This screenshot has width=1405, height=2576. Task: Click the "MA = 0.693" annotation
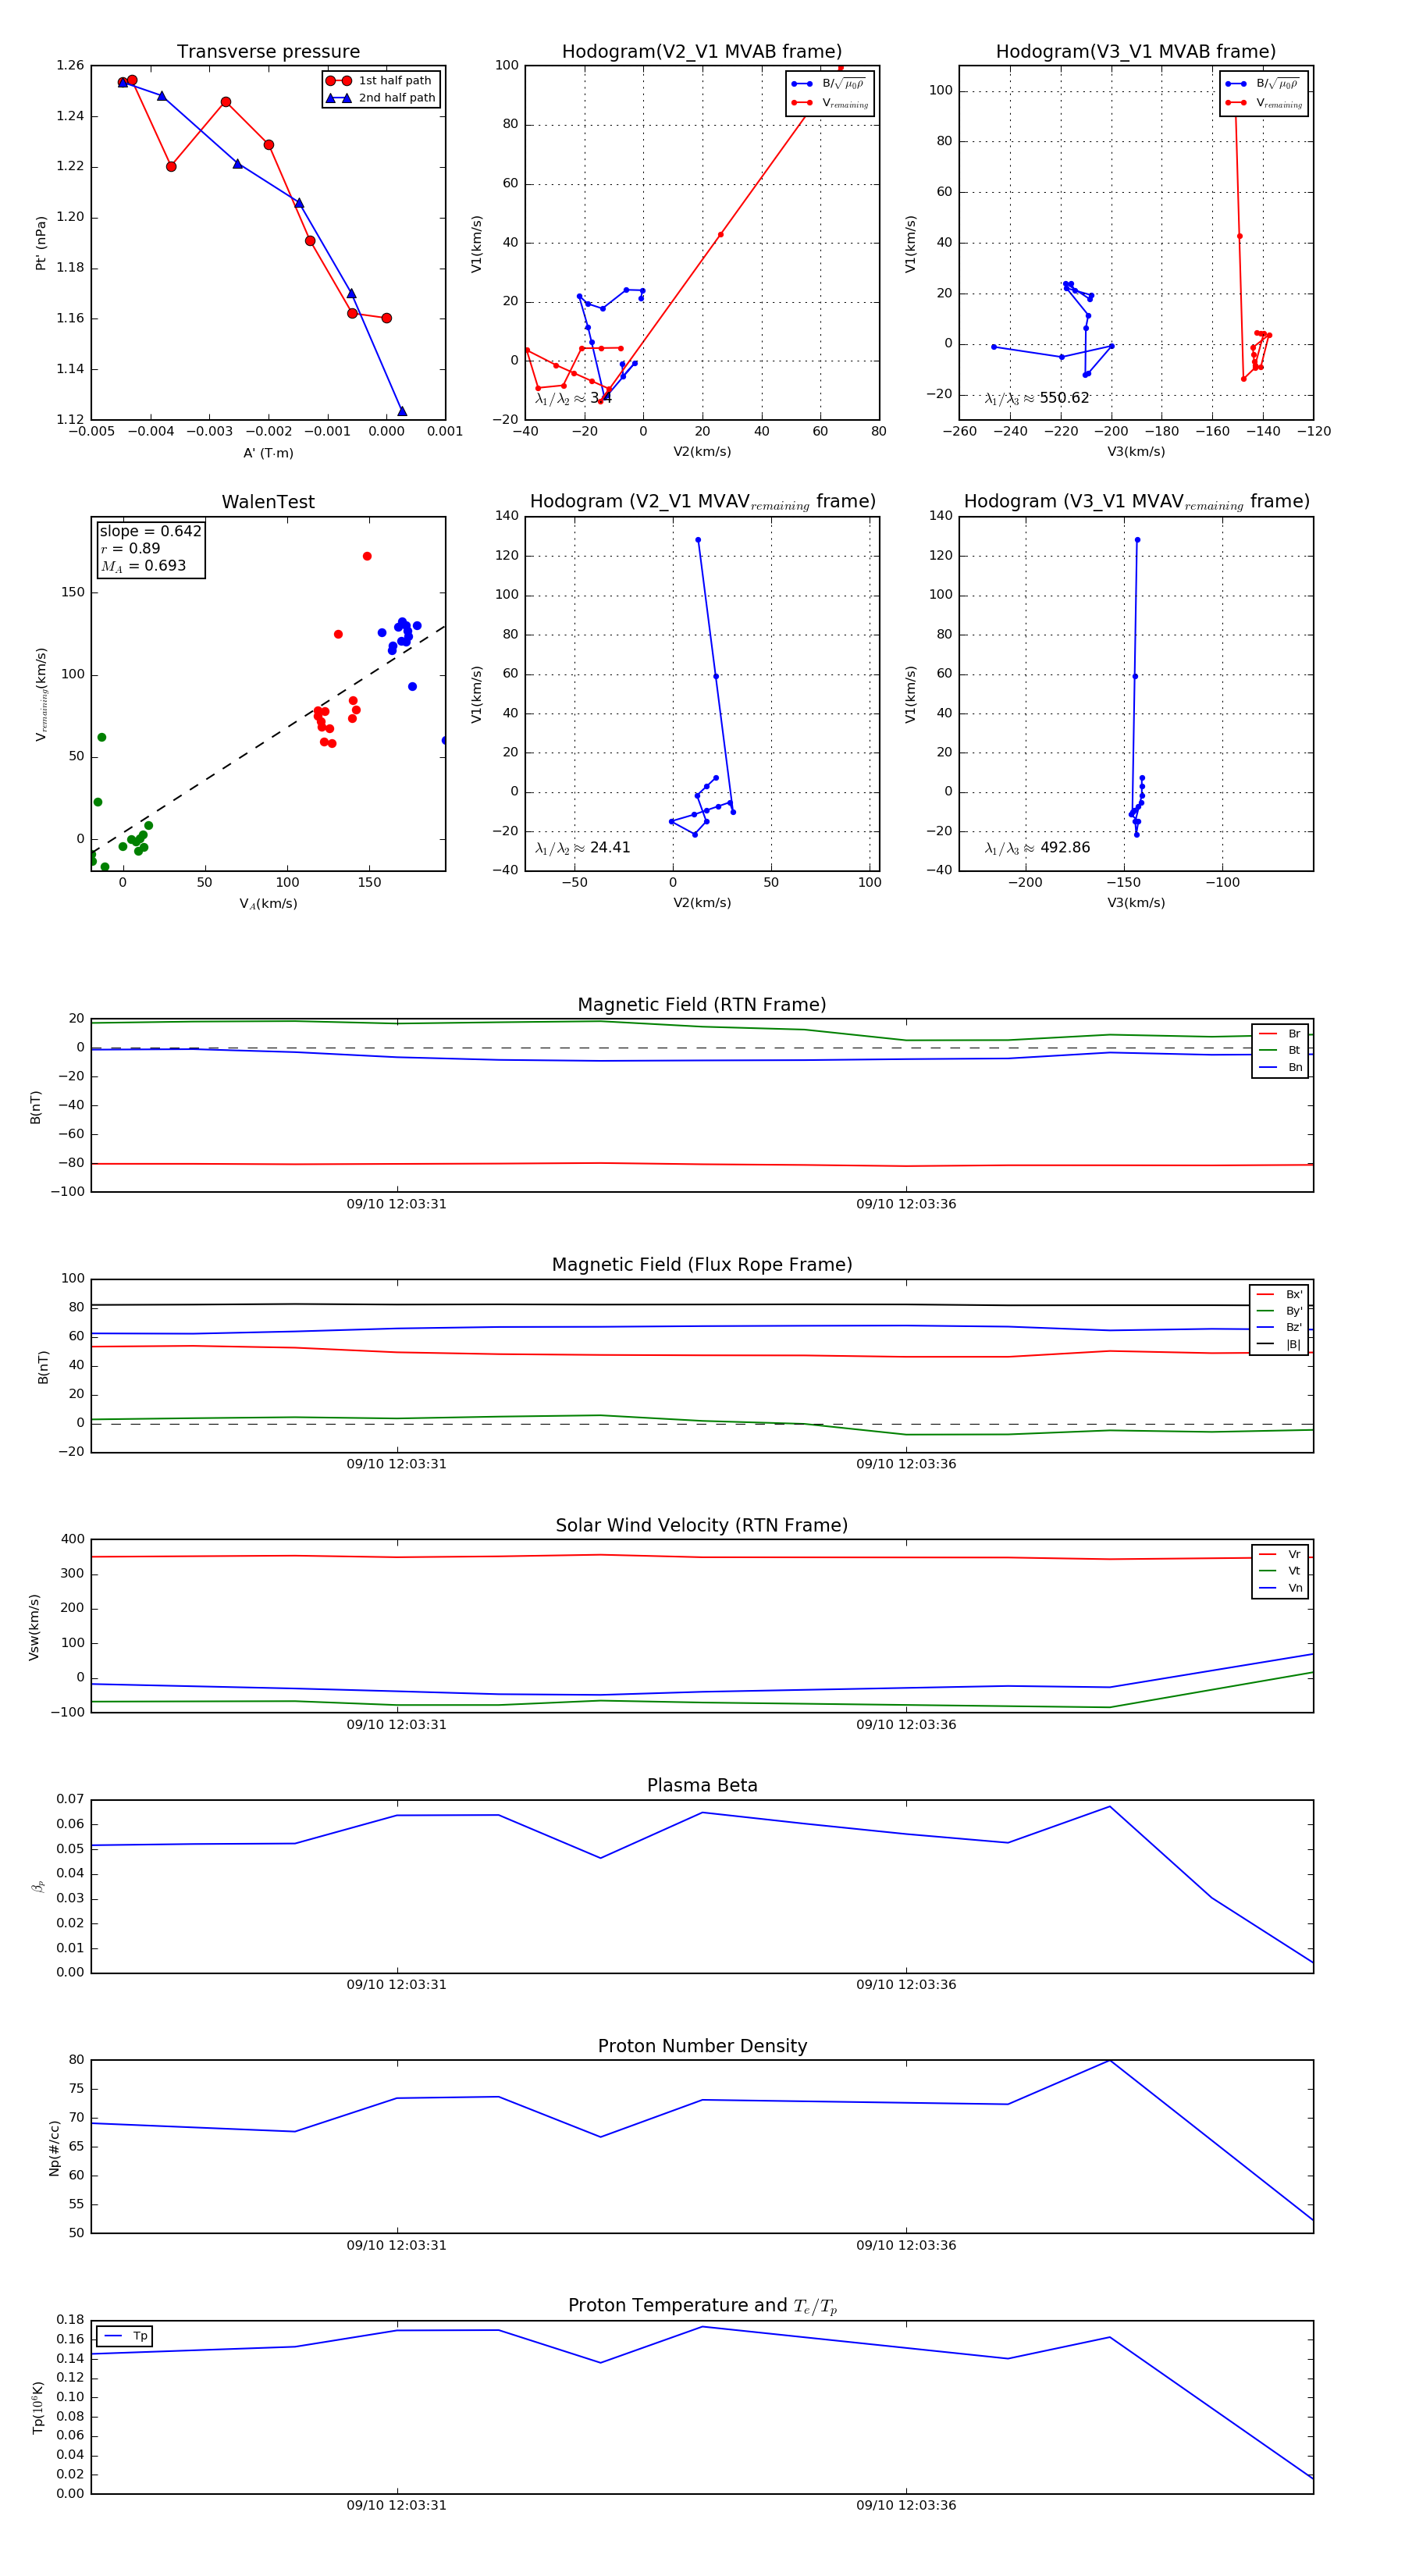(x=142, y=566)
